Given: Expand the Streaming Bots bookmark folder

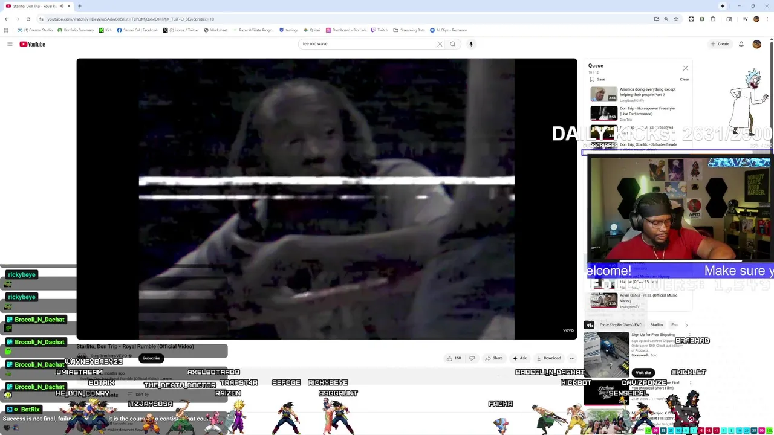Looking at the screenshot, I should (409, 30).
